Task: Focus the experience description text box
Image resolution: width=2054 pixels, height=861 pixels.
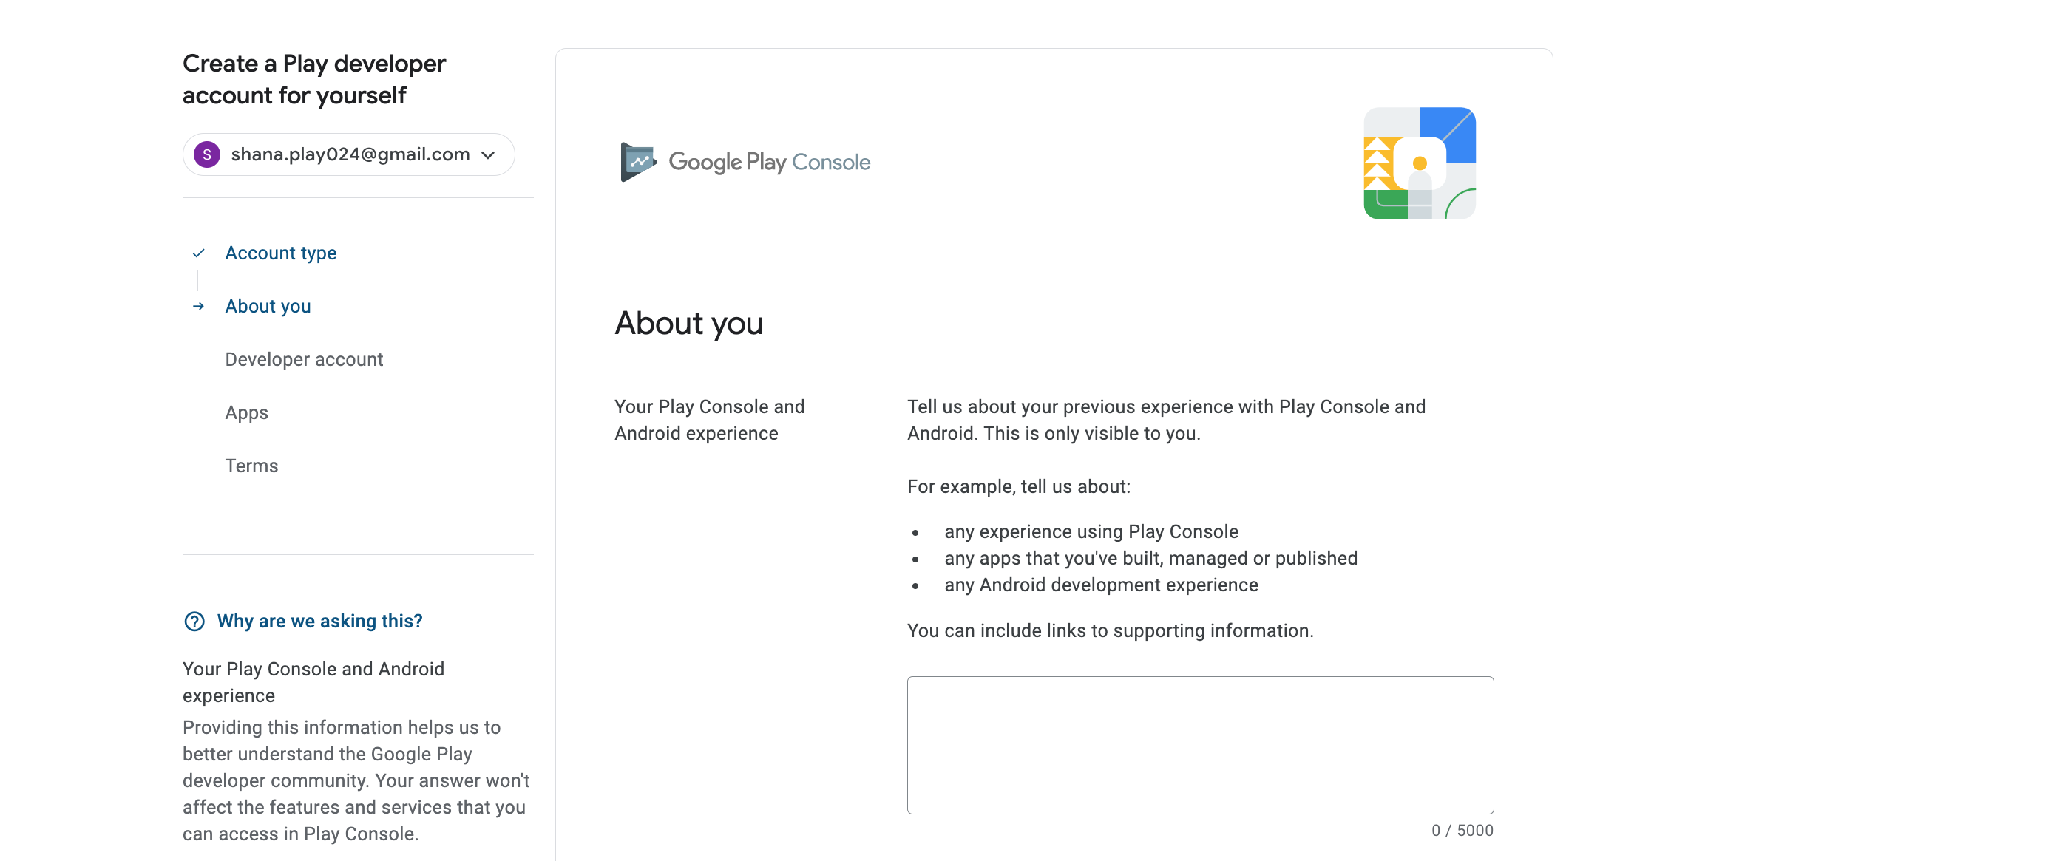Action: [x=1200, y=746]
